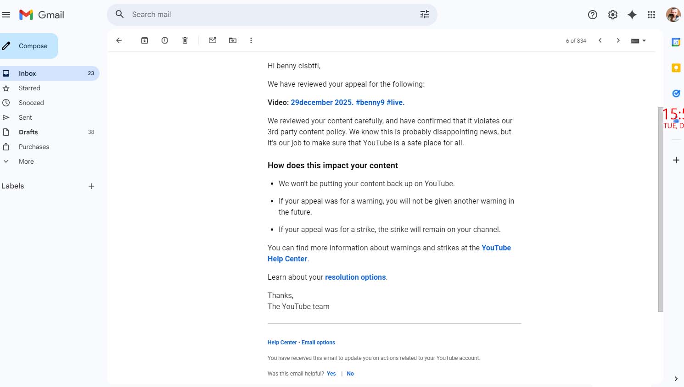Archive this email
Viewport: 684px width, 387px height.
coord(145,40)
